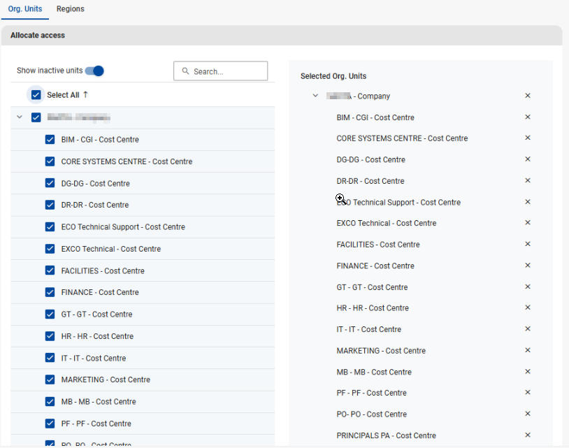Deselect the EXCO Technical - Cost Centre checkbox
This screenshot has width=569, height=448.
[50, 249]
